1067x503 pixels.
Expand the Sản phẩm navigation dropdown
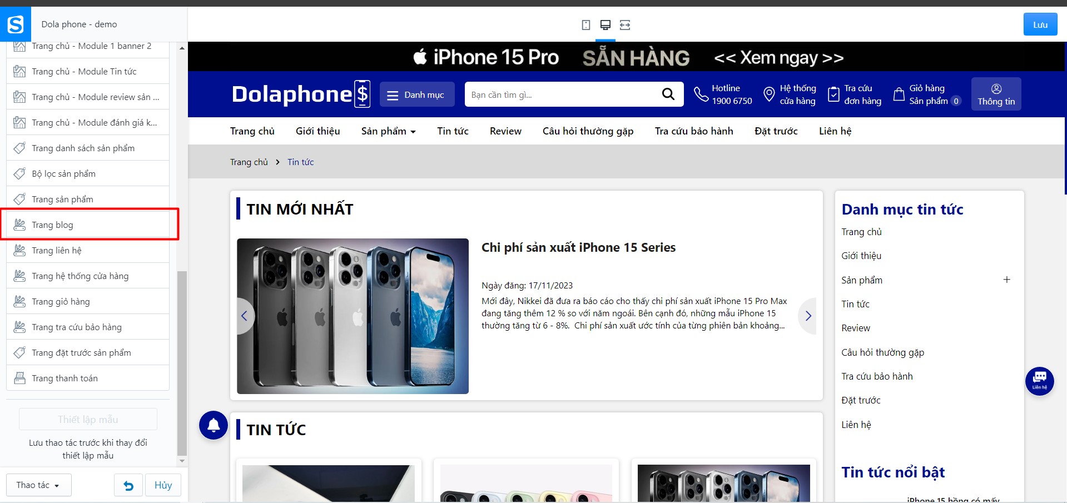coord(389,131)
